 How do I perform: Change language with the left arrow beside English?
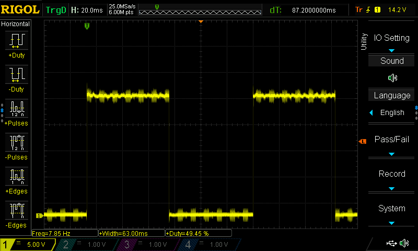371,112
